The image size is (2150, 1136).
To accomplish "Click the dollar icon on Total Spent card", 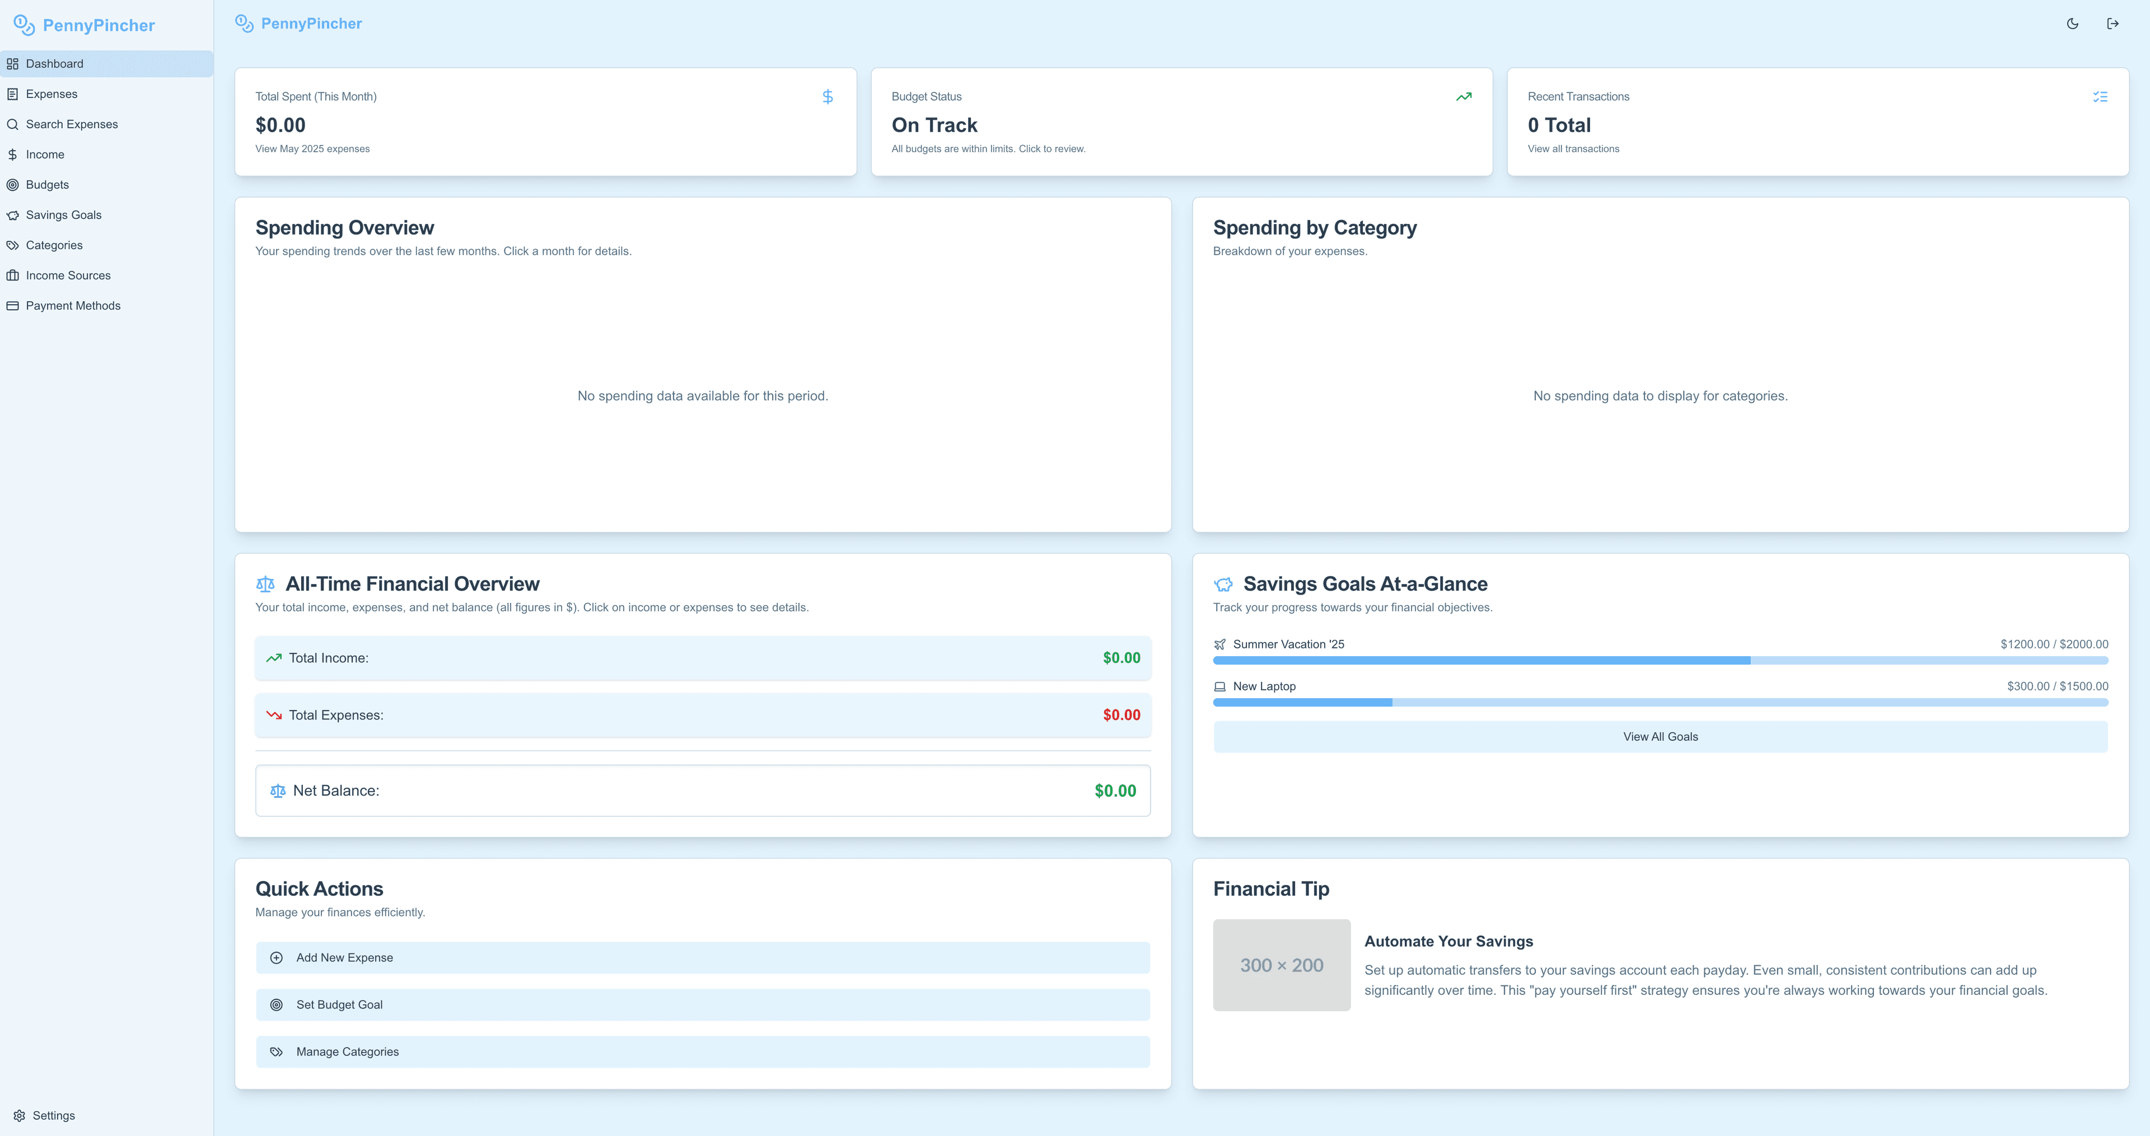I will (827, 97).
